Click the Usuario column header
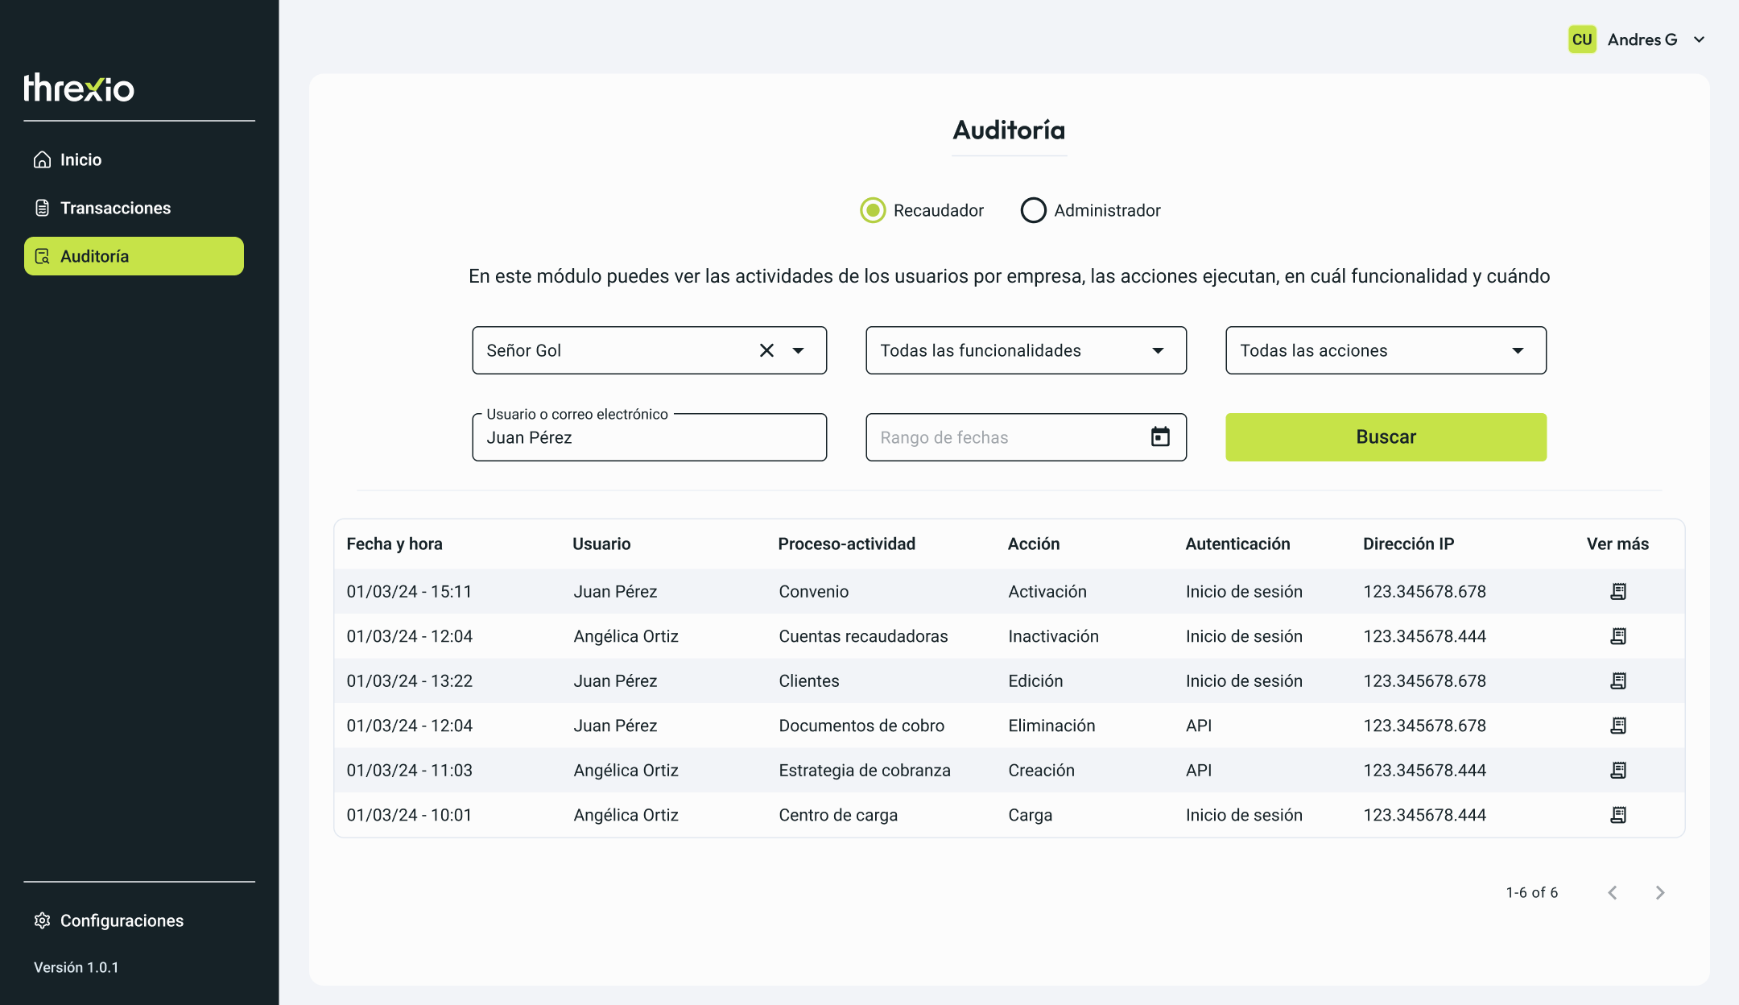Viewport: 1739px width, 1005px height. click(x=601, y=544)
